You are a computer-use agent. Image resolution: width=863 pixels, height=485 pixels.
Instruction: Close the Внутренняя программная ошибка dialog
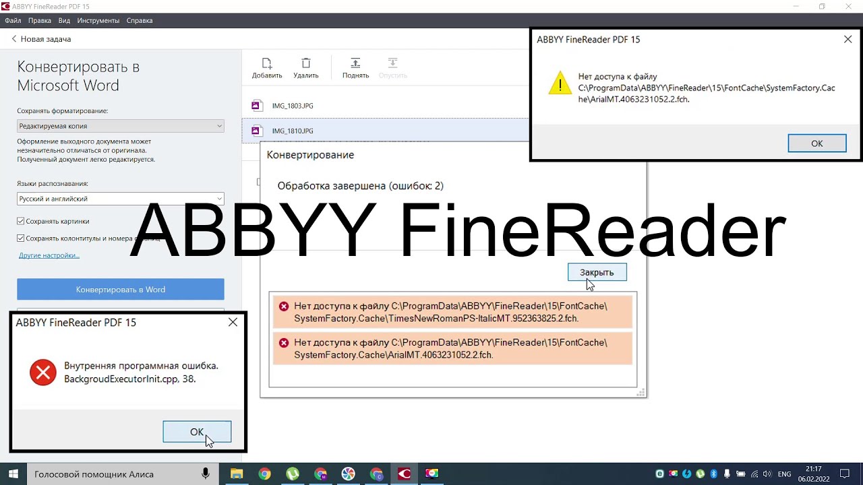(x=233, y=323)
